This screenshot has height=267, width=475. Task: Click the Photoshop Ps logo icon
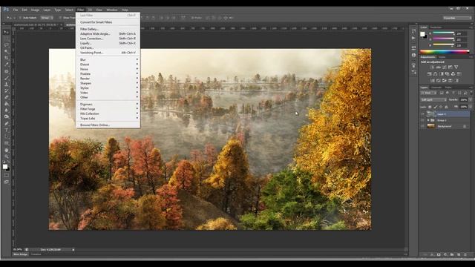pos(6,10)
